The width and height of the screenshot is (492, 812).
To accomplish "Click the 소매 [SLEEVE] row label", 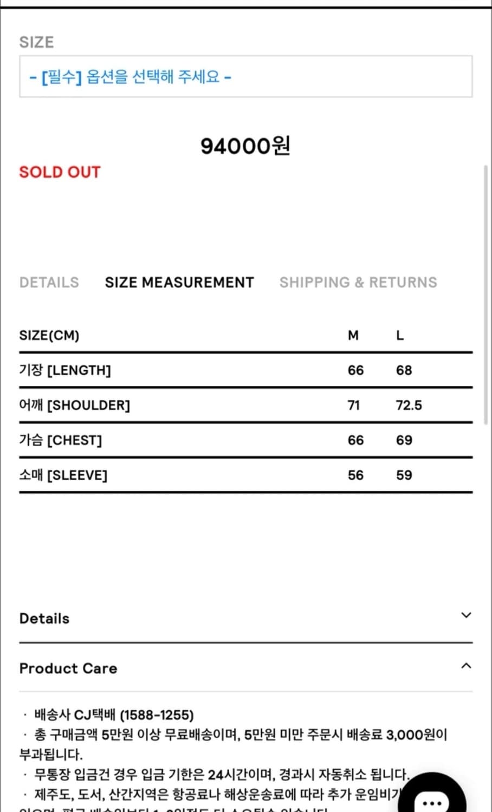I will coord(63,475).
